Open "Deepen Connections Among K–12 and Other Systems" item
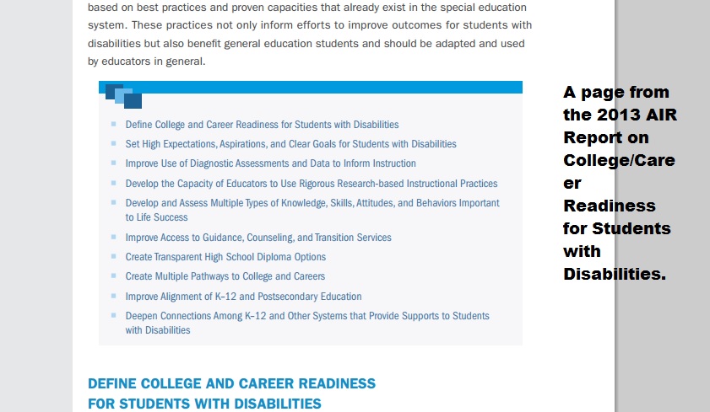The image size is (710, 412). click(x=306, y=316)
